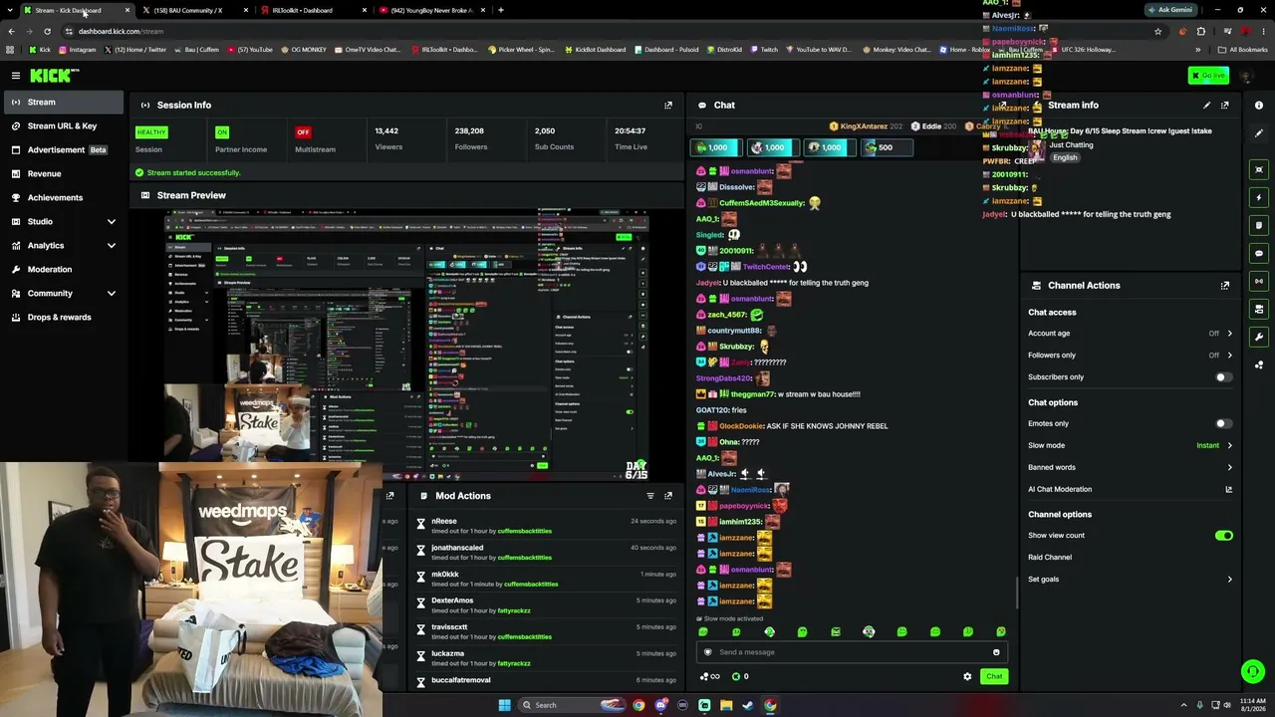
Task: Click the Chrome address bar
Action: [x=608, y=31]
